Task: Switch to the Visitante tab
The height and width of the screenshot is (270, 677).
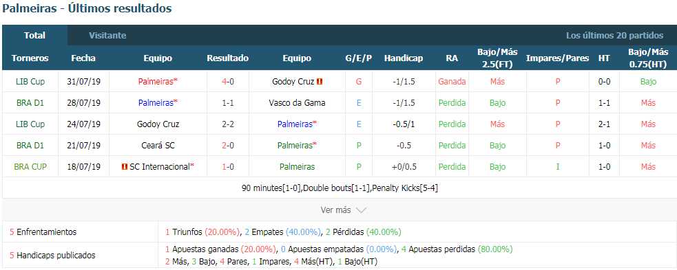Action: [x=107, y=35]
